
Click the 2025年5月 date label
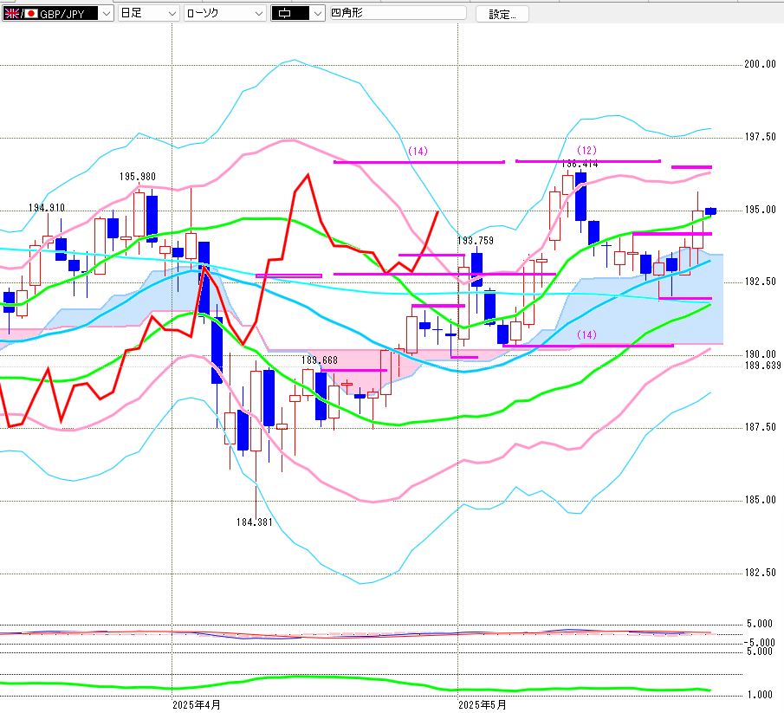tap(482, 705)
